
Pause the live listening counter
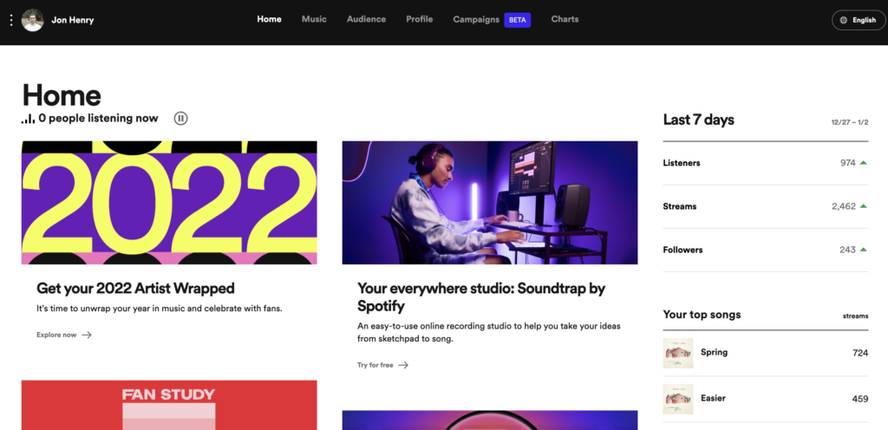coord(180,118)
